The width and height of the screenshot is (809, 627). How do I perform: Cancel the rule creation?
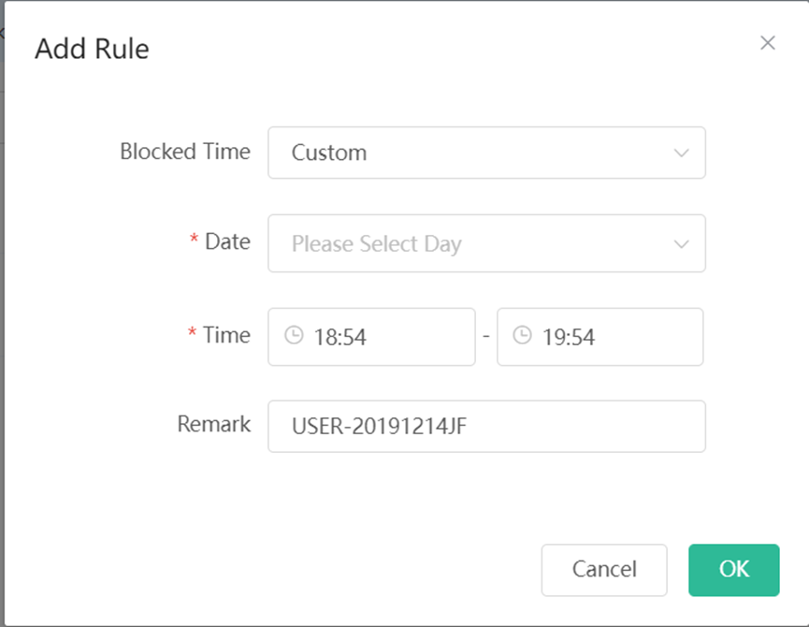coord(604,570)
